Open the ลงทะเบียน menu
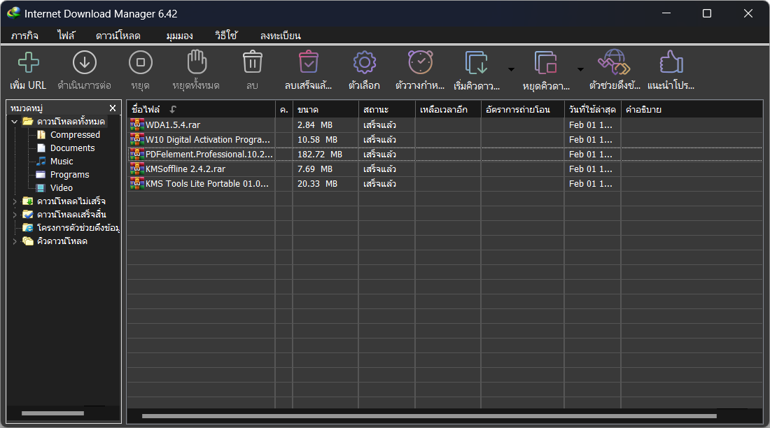Screen dimensions: 770x428 281,36
